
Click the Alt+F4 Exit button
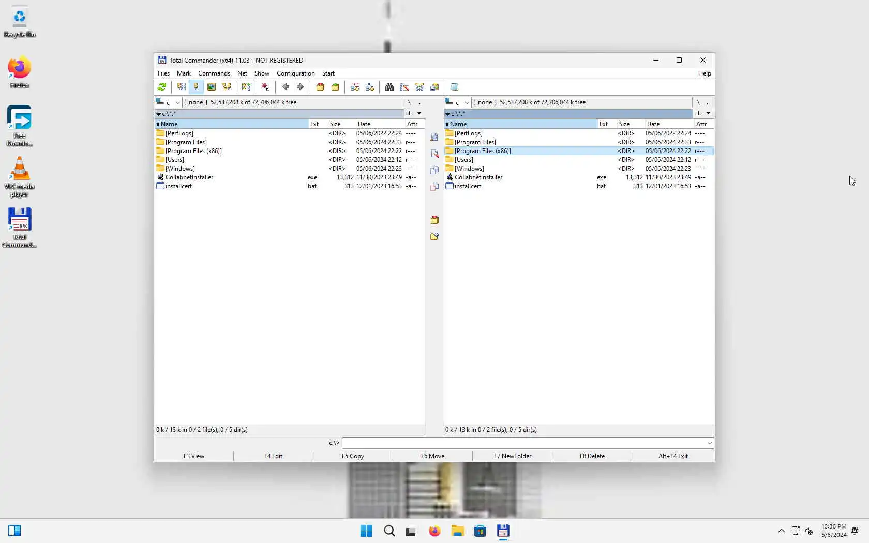pos(673,456)
